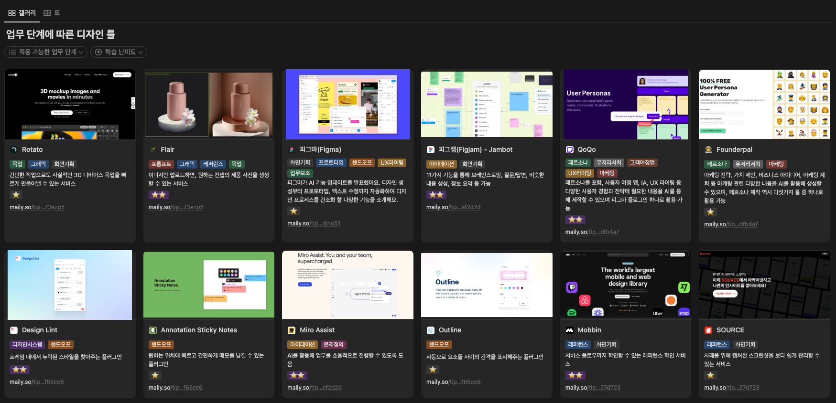Click the QoQo app icon
Screen dimensions: 836x403
(x=570, y=149)
